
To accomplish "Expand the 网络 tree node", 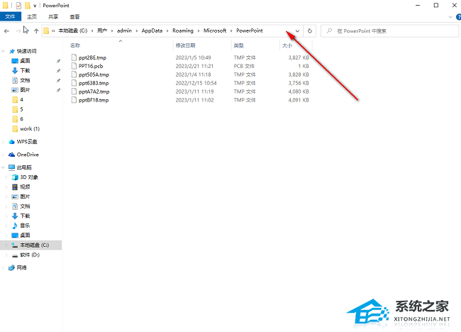I will pyautogui.click(x=4, y=267).
